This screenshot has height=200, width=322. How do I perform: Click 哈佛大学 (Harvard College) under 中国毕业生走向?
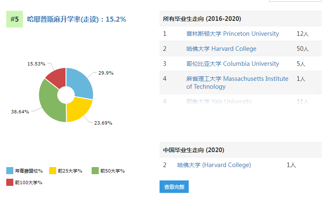coord(214,165)
